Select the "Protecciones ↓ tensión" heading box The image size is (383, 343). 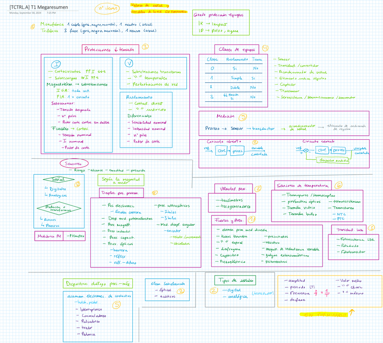click(110, 49)
